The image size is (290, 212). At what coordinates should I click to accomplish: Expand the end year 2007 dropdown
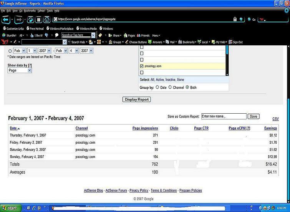tap(85, 51)
